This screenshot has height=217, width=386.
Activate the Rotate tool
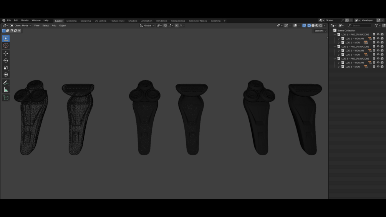point(6,61)
